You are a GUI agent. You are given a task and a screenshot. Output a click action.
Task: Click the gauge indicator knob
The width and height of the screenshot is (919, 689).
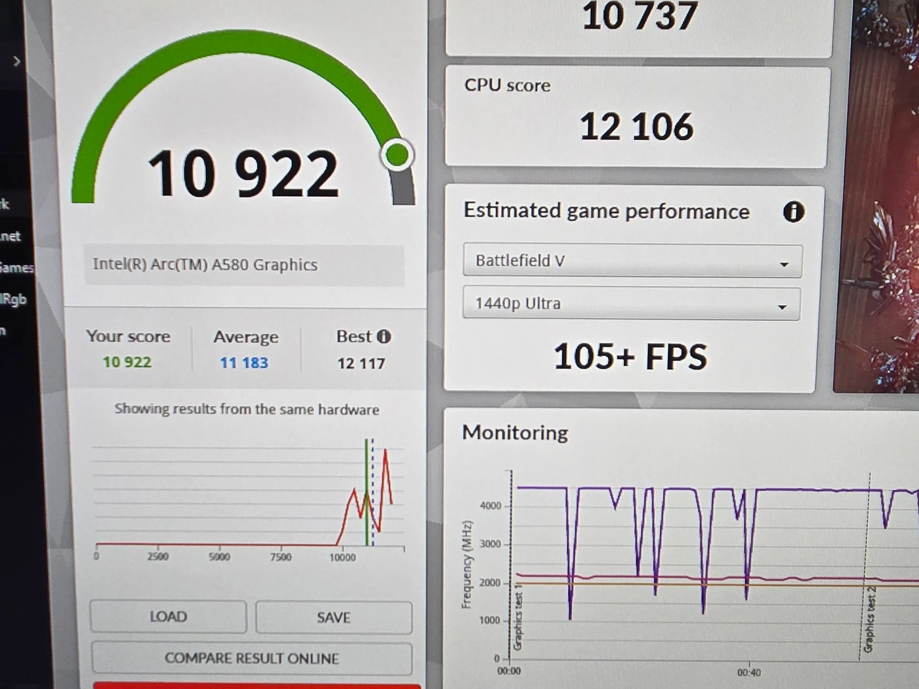[x=397, y=155]
